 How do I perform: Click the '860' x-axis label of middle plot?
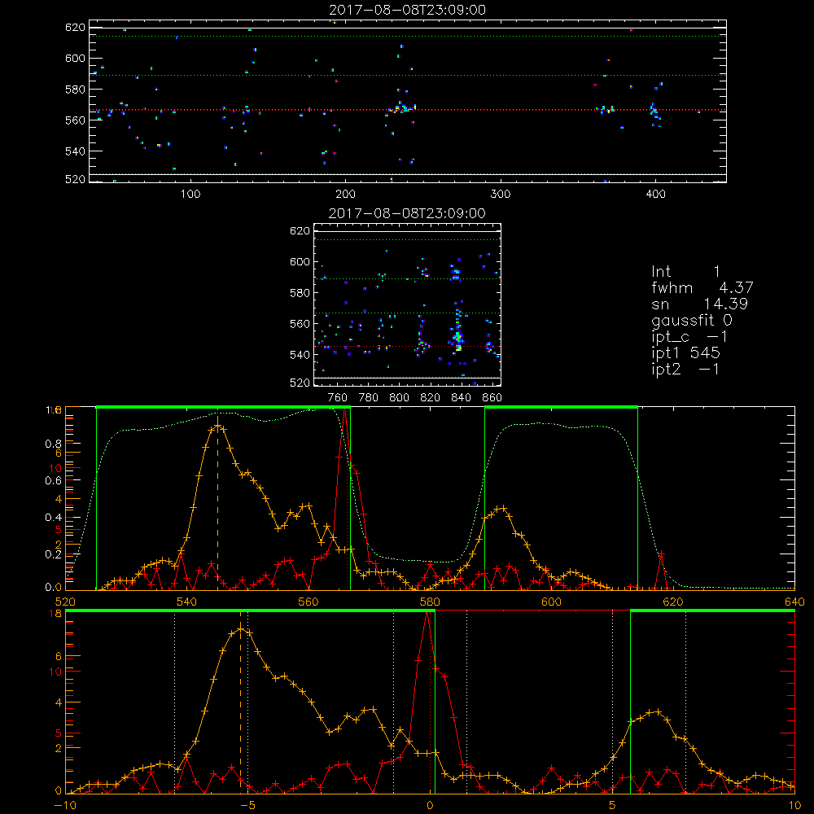492,398
